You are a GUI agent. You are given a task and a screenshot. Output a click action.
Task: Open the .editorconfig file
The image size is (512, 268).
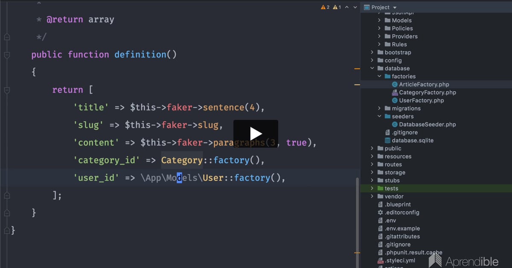[x=402, y=213]
